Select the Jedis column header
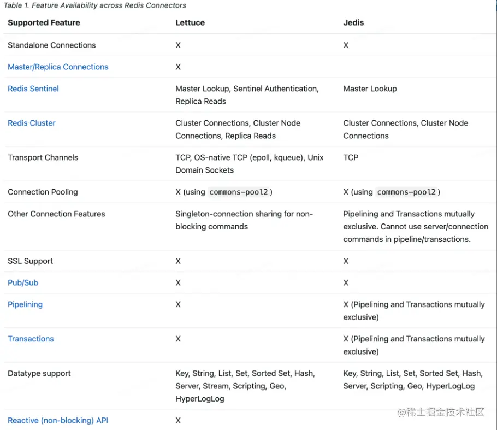This screenshot has width=497, height=430. coord(353,22)
